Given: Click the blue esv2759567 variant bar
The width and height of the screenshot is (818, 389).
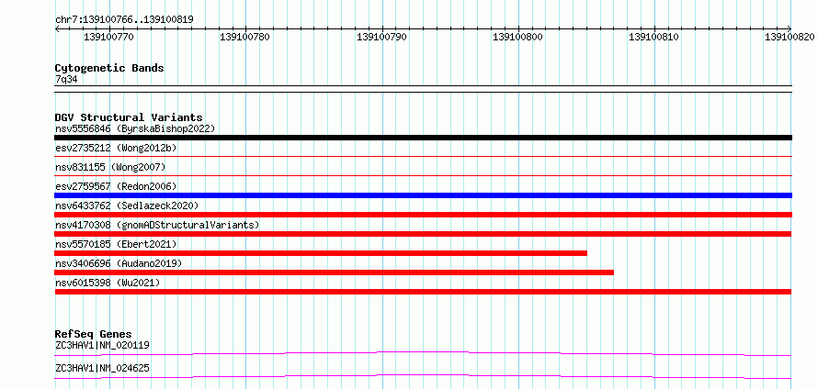Looking at the screenshot, I should pyautogui.click(x=423, y=195).
